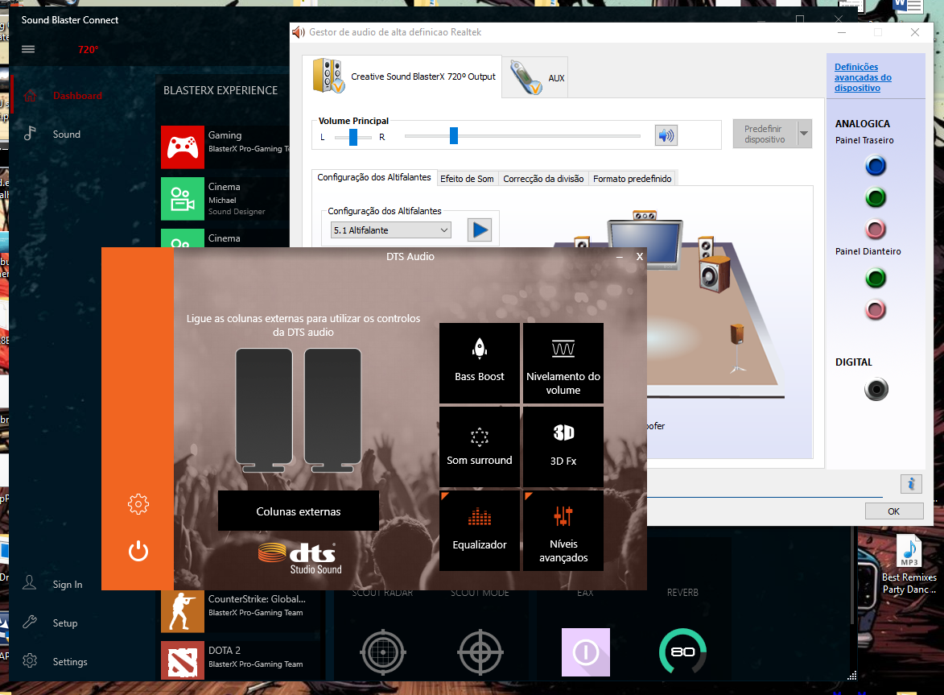Screen dimensions: 944x695
Task: Select the DOTA 2 profile icon
Action: tap(183, 660)
